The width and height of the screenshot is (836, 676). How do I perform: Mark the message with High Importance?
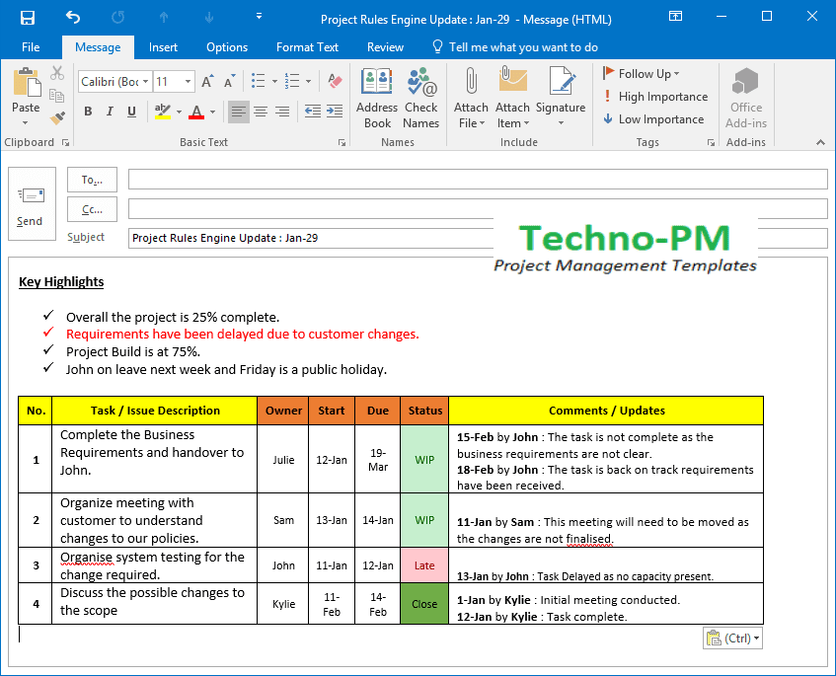(x=653, y=96)
